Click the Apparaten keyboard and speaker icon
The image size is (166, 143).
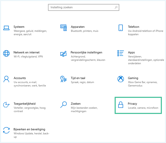64,28
